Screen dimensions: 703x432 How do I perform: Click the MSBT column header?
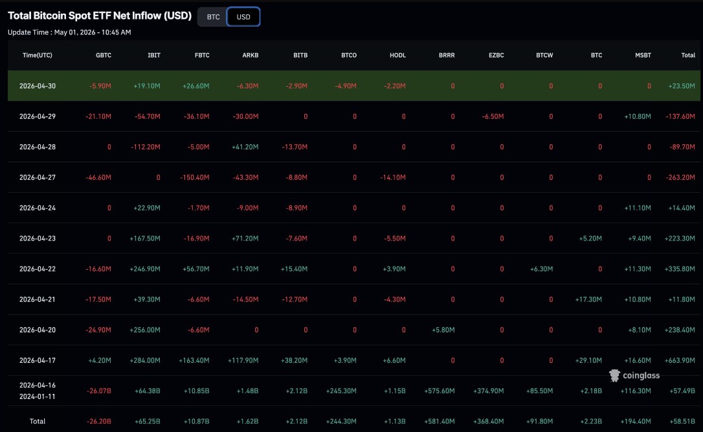point(643,55)
